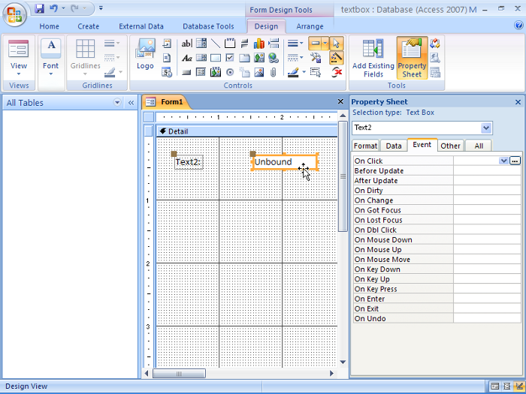Select the Unbound Object Frame tool
Screen dimensions: 526x394
point(259,58)
